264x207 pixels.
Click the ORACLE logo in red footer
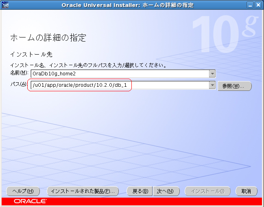31,201
